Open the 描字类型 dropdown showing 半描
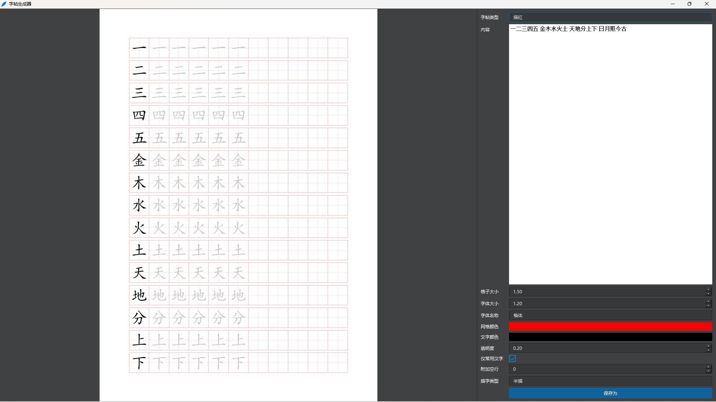The image size is (716, 402). tap(610, 381)
